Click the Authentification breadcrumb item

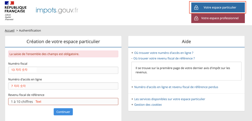(x=30, y=30)
